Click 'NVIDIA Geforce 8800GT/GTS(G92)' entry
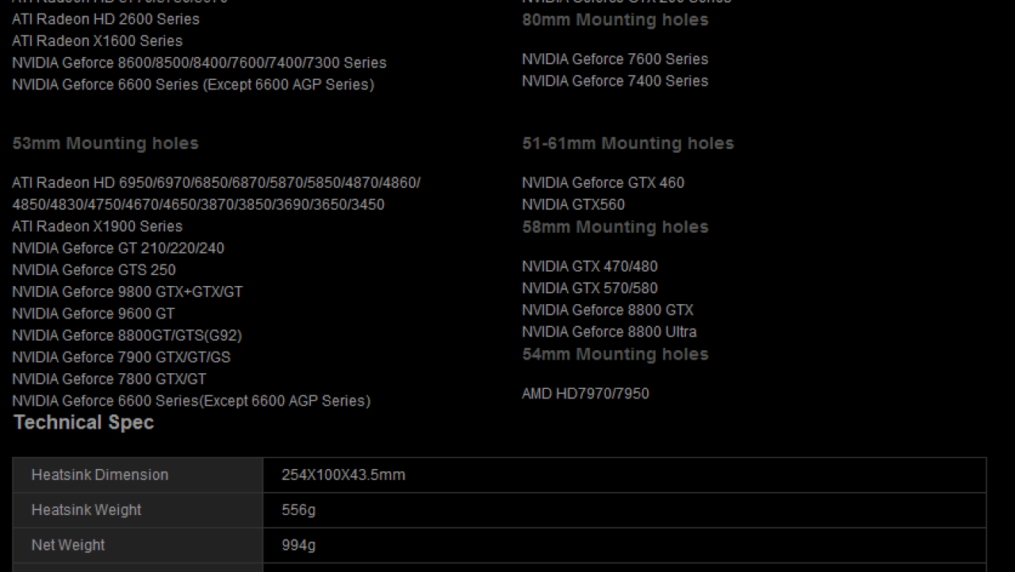Screen dimensions: 1015x572 click(x=127, y=335)
